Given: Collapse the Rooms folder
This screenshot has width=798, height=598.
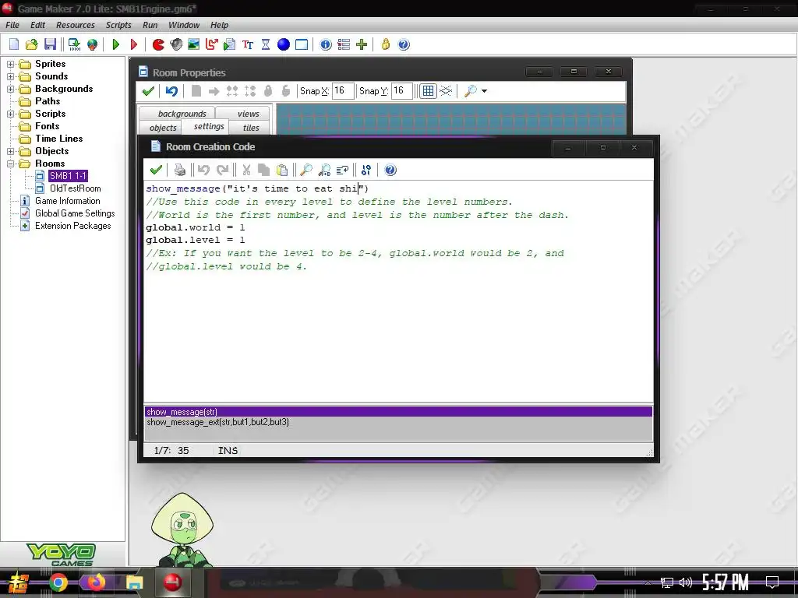Looking at the screenshot, I should 10,164.
